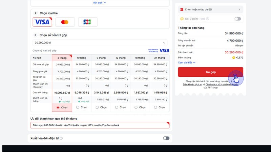Click the 2.696.820 đ monthly payment value
This screenshot has height=152, width=271.
121,93
